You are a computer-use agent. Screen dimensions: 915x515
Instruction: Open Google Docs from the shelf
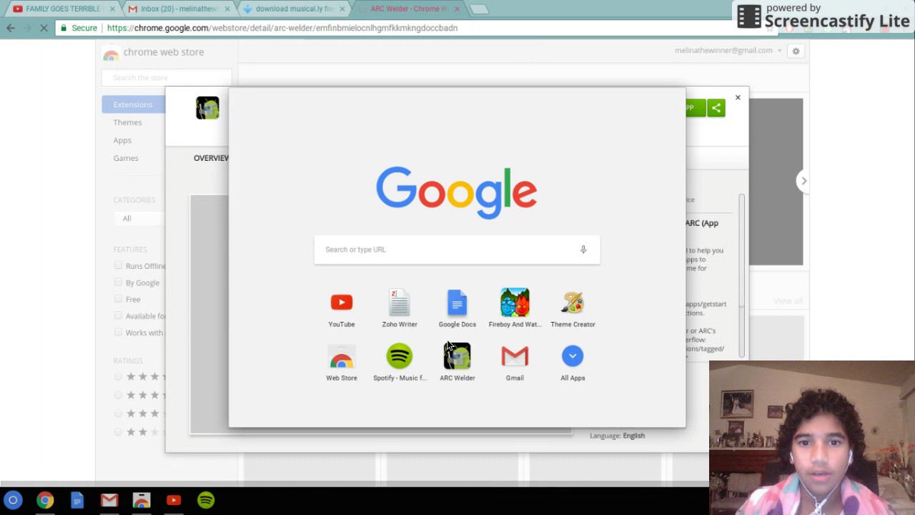pos(77,501)
